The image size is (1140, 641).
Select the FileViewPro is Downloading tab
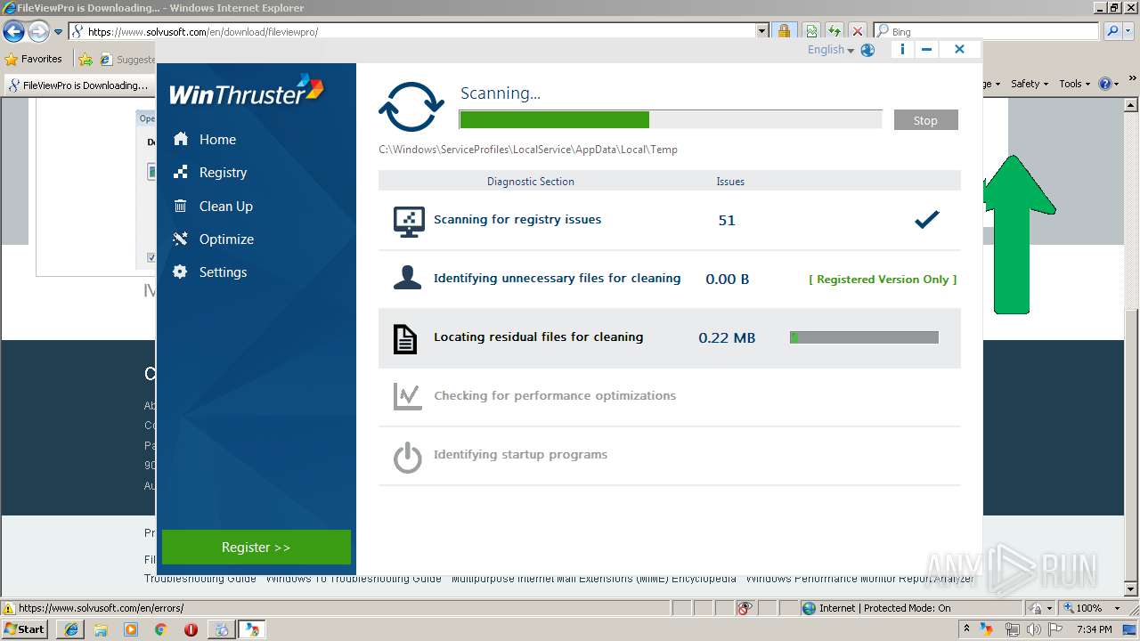point(77,85)
